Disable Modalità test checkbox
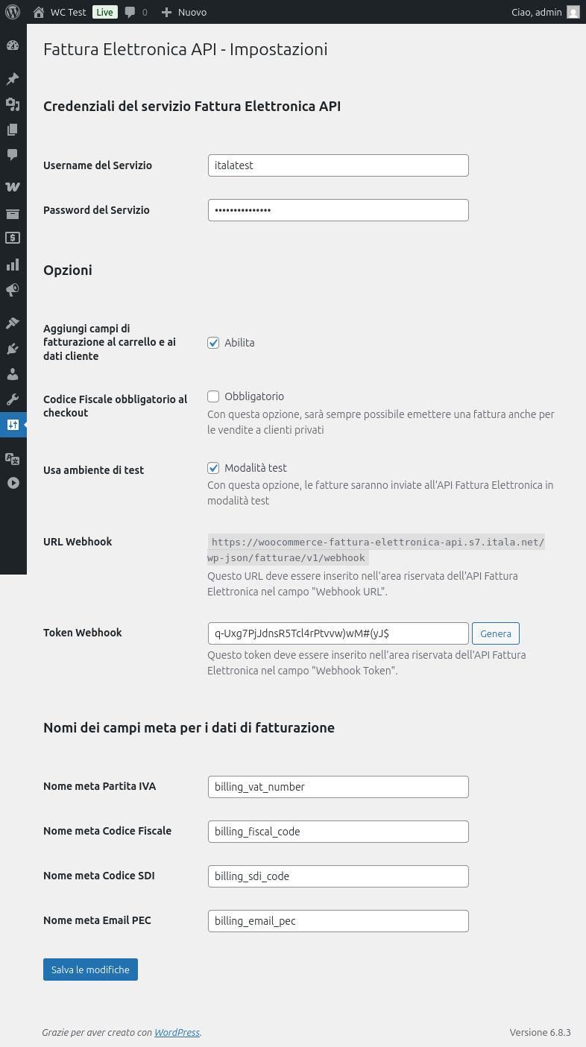This screenshot has height=1047, width=586. 213,468
